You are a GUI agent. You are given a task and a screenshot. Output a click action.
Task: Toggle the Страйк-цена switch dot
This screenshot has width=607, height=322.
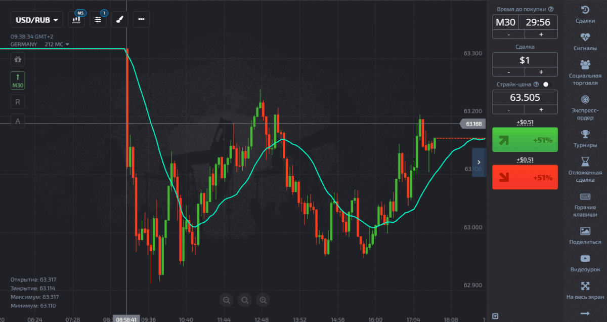pyautogui.click(x=546, y=85)
